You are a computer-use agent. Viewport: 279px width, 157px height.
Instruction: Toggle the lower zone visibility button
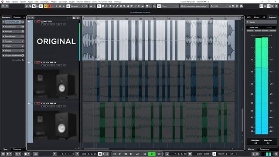[x=265, y=6]
